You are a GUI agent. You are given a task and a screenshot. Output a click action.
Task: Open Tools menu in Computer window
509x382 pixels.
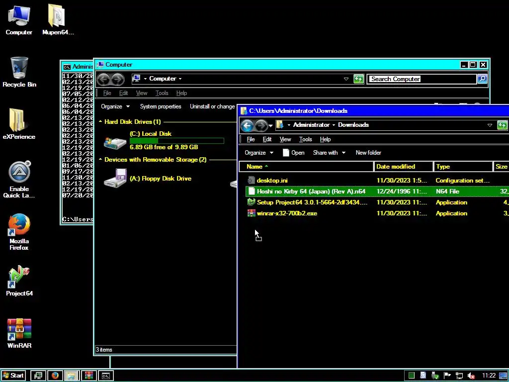click(x=162, y=93)
